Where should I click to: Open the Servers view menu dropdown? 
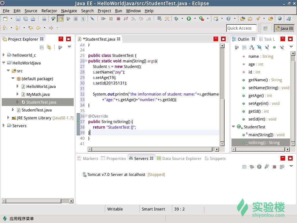click(291, 166)
